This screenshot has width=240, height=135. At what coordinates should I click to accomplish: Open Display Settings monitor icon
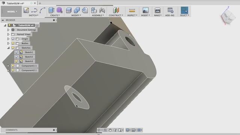tap(127, 130)
